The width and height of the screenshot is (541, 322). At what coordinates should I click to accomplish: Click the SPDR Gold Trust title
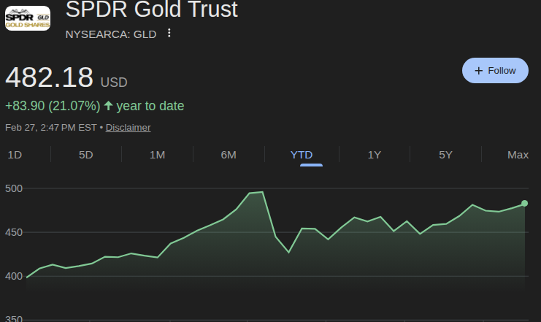point(151,9)
